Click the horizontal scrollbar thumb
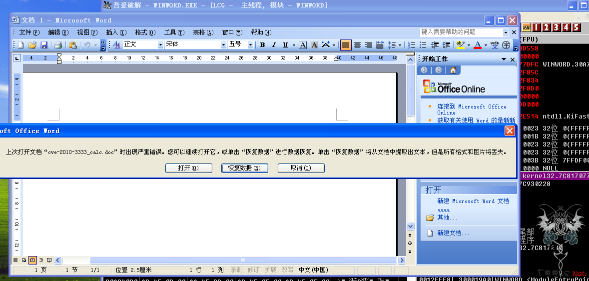Viewport: 589px width, 281px height. (x=243, y=260)
